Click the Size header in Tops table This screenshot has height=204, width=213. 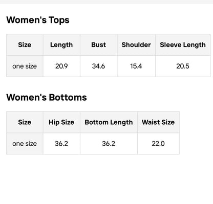tap(25, 45)
